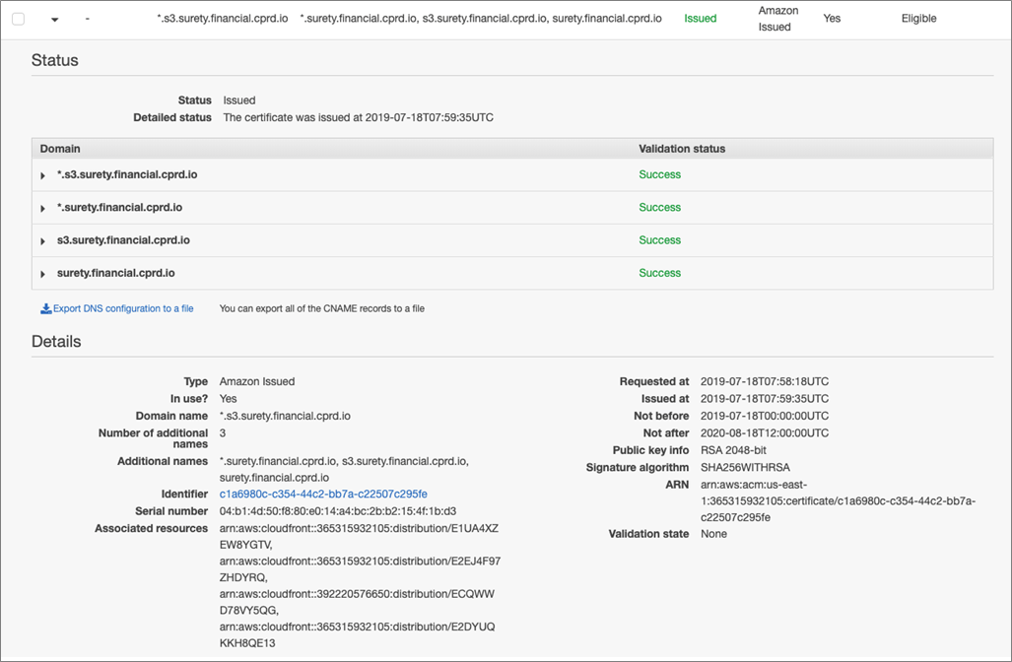Select the E2DYUQKKH8QE13 CloudFront distribution ARN
The image size is (1012, 662).
click(x=358, y=634)
